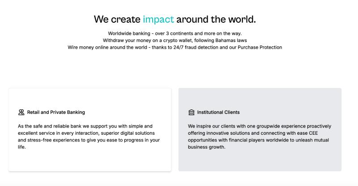
Task: Click the "Worldwide banking" line of text
Action: (x=130, y=33)
